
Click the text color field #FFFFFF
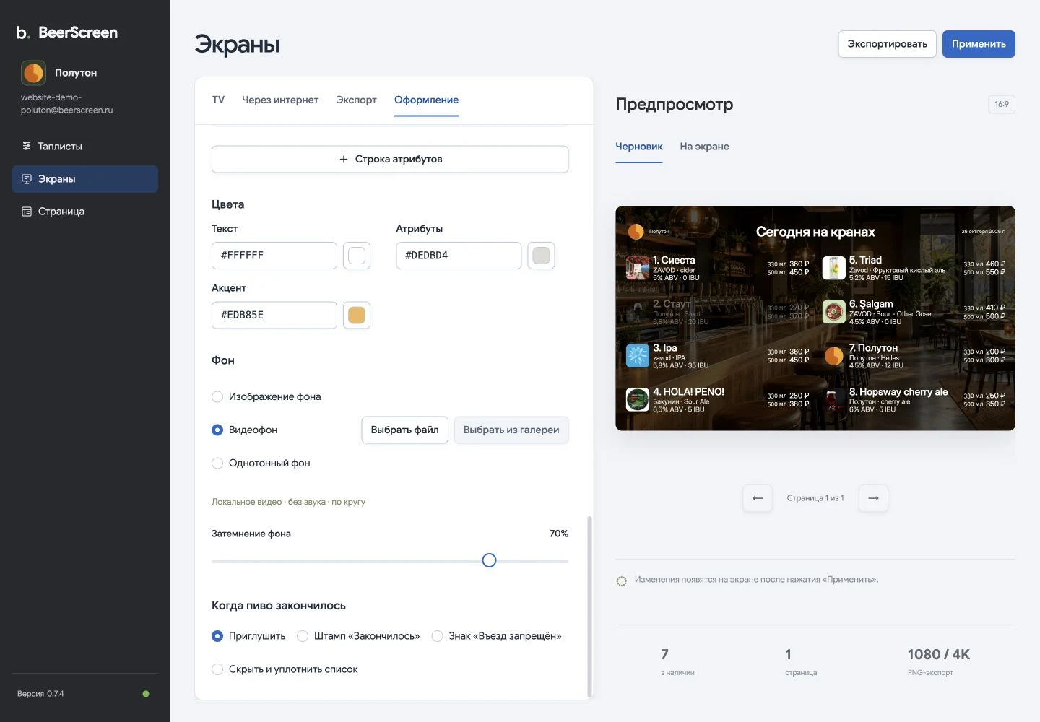pyautogui.click(x=274, y=256)
